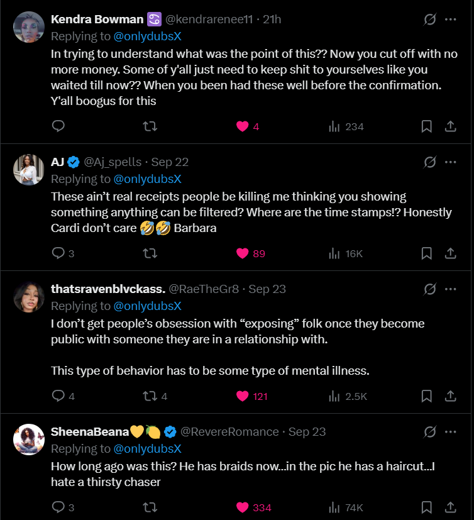Image resolution: width=474 pixels, height=520 pixels.
Task: Open thatsravenblvckass's Sep 23 timestamp
Action: [x=267, y=289]
